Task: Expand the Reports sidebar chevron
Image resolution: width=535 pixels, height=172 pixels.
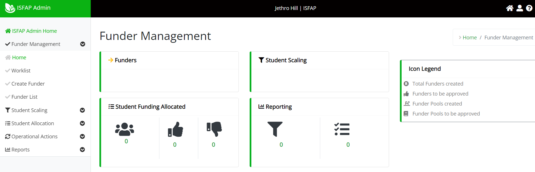Action: [83, 150]
